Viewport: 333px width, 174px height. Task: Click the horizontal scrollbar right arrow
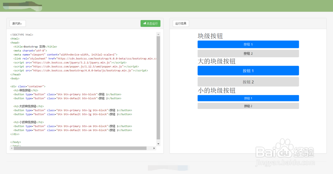[x=154, y=148]
